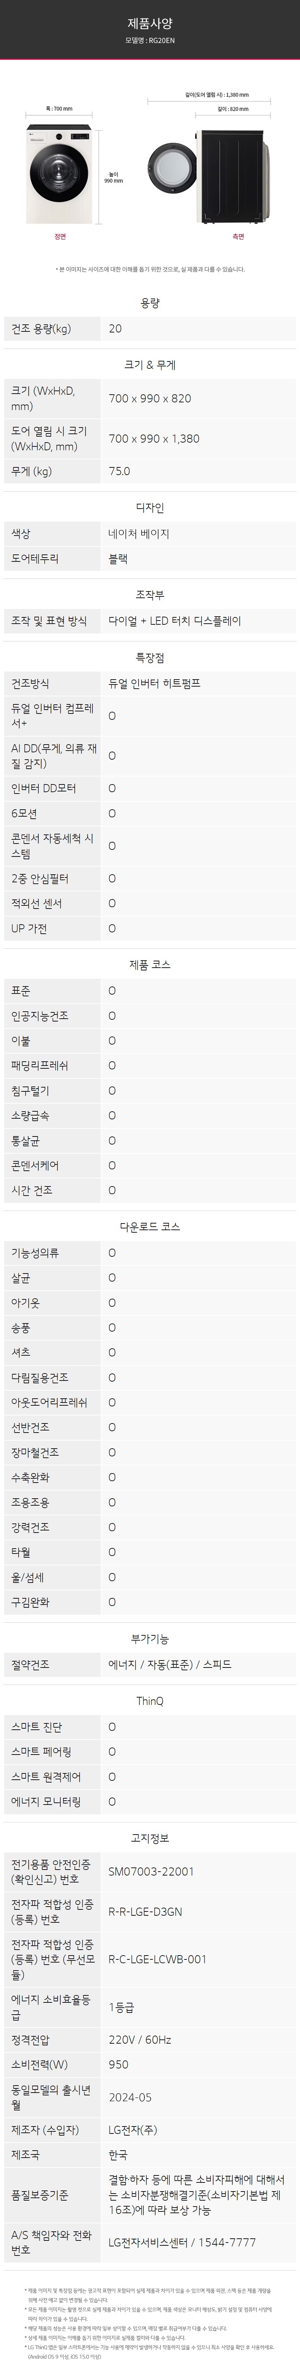Select the 건조 용량(kg) row

pos(150,329)
